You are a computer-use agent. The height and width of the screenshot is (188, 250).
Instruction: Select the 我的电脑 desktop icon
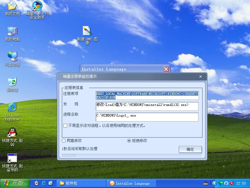coord(12,34)
